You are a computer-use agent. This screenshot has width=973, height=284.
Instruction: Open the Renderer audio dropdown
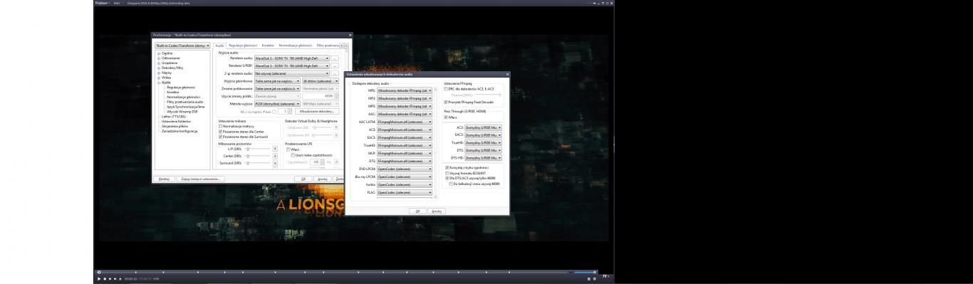(292, 58)
